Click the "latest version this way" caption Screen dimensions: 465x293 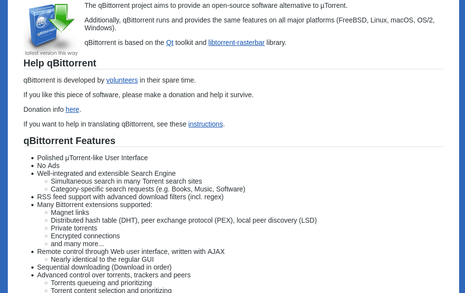click(51, 53)
